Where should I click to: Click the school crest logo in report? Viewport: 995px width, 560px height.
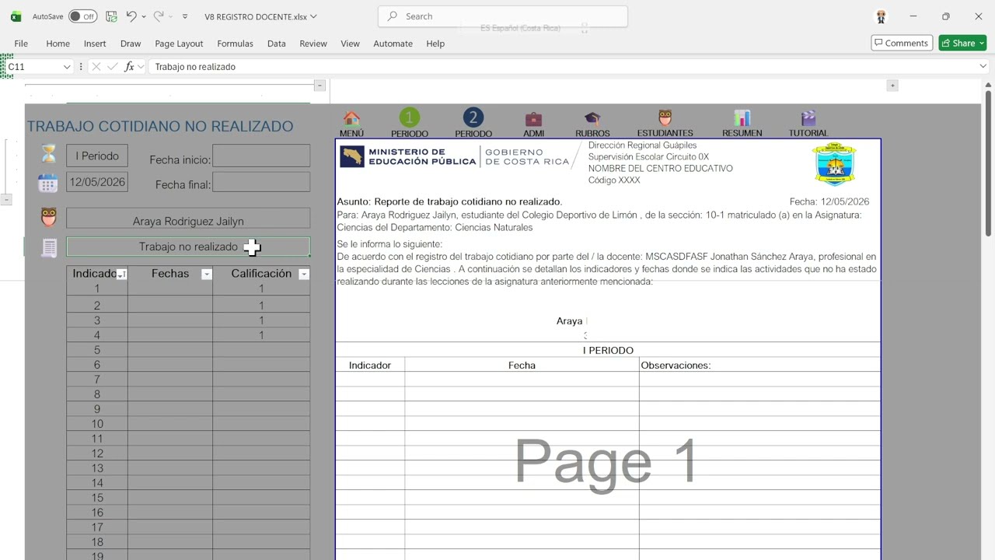(835, 163)
